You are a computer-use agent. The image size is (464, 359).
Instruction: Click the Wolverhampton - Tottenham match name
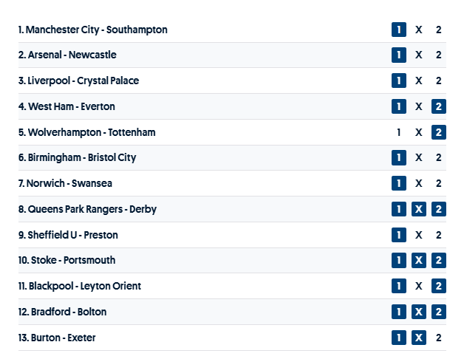91,132
